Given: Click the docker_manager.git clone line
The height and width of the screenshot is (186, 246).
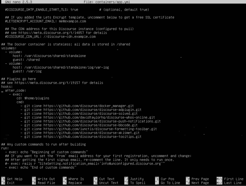Looking at the screenshot, I should pos(77,106).
